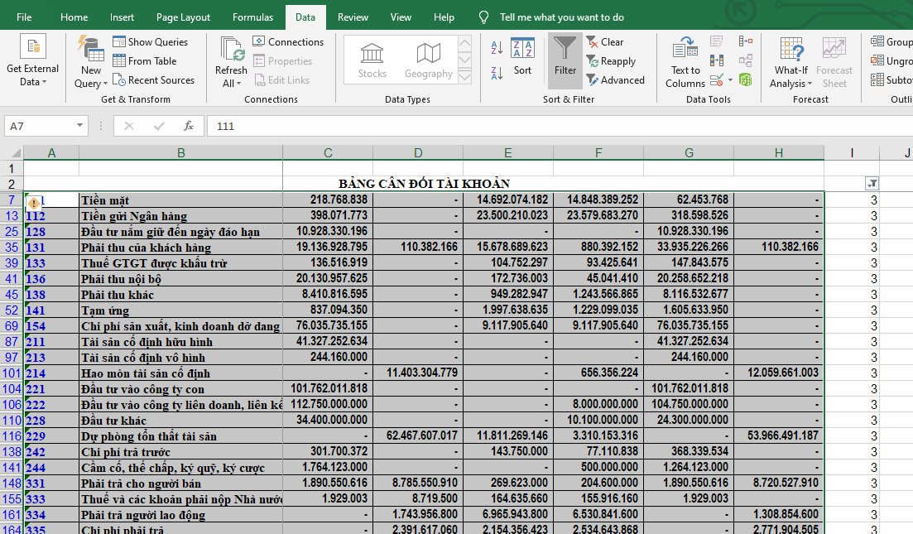Click Show Queries
The image size is (913, 534).
(x=150, y=42)
